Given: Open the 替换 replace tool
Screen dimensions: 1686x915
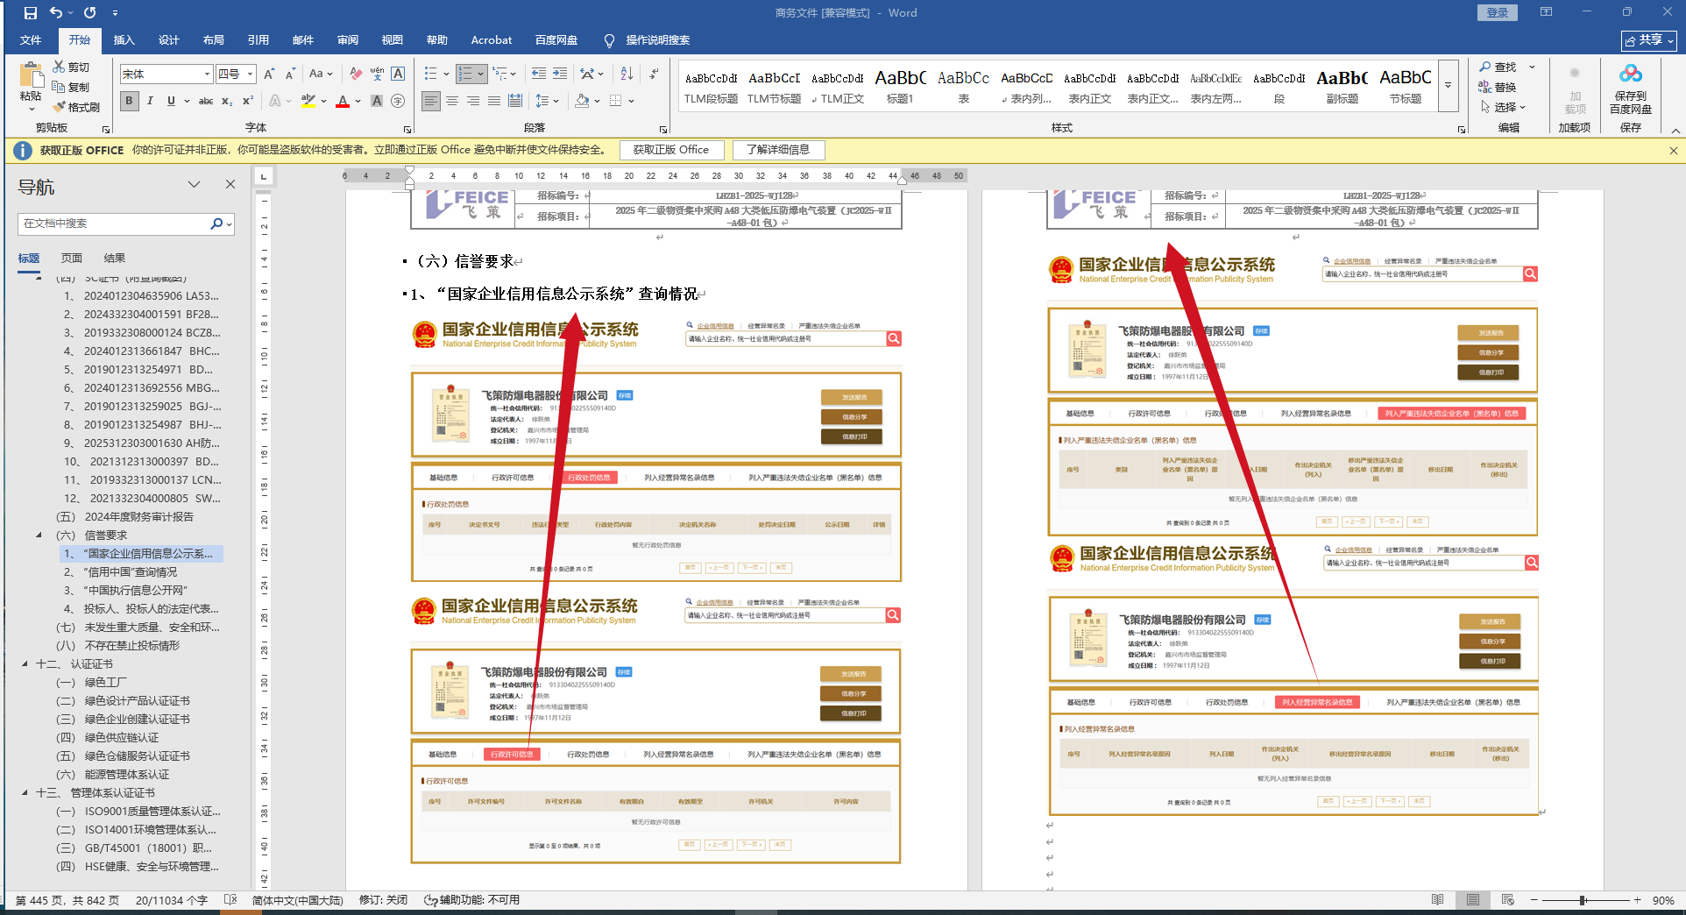Looking at the screenshot, I should click(1498, 87).
